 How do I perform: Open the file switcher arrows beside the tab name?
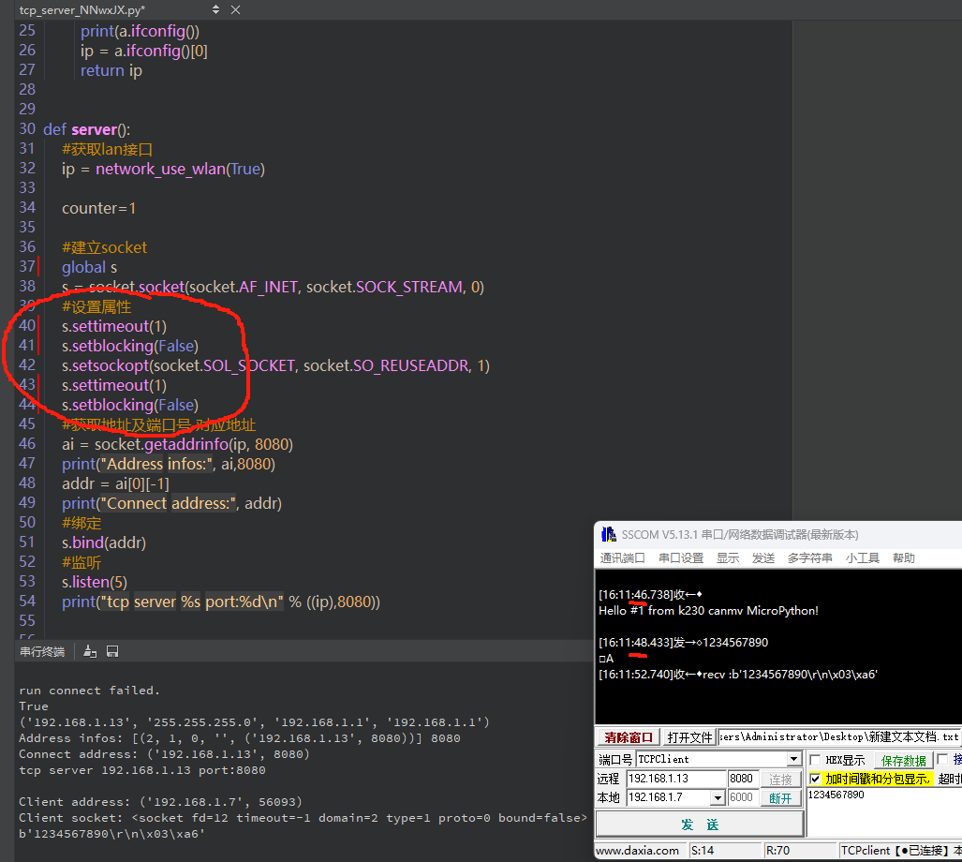click(x=216, y=10)
